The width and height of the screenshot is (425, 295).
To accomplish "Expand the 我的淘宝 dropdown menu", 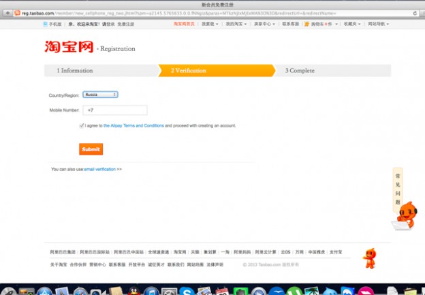I will pos(236,24).
